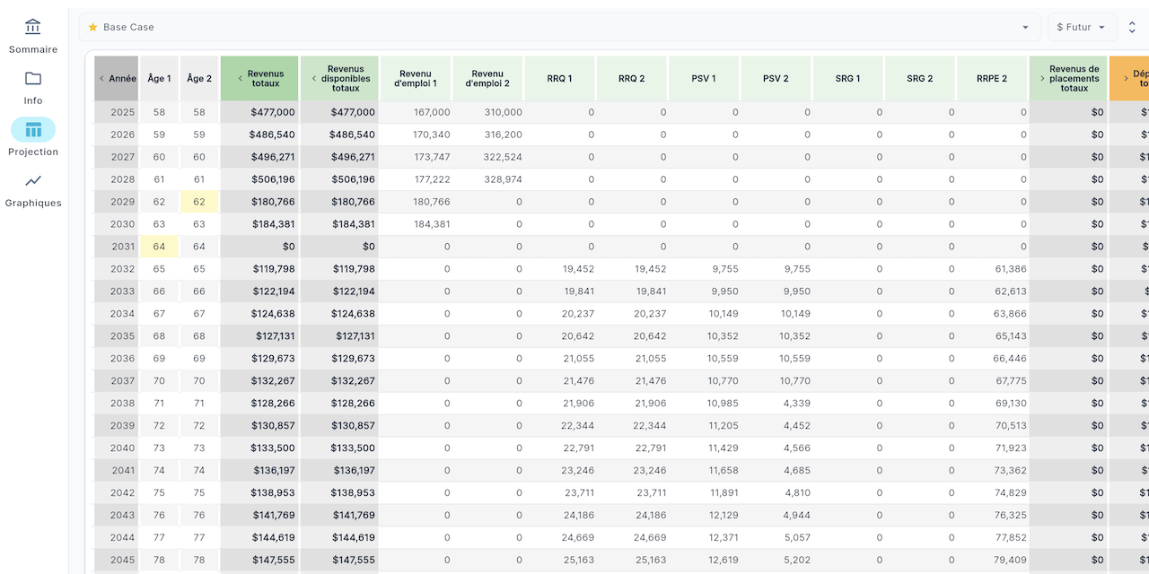Expand the Revenus de placements totaux column
Image resolution: width=1149 pixels, height=574 pixels.
pyautogui.click(x=1042, y=79)
